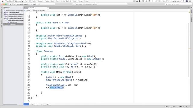Collapse the 04_CSharp_CovarianceAndContravariance folder
193x108 pixels.
[x=5, y=18]
